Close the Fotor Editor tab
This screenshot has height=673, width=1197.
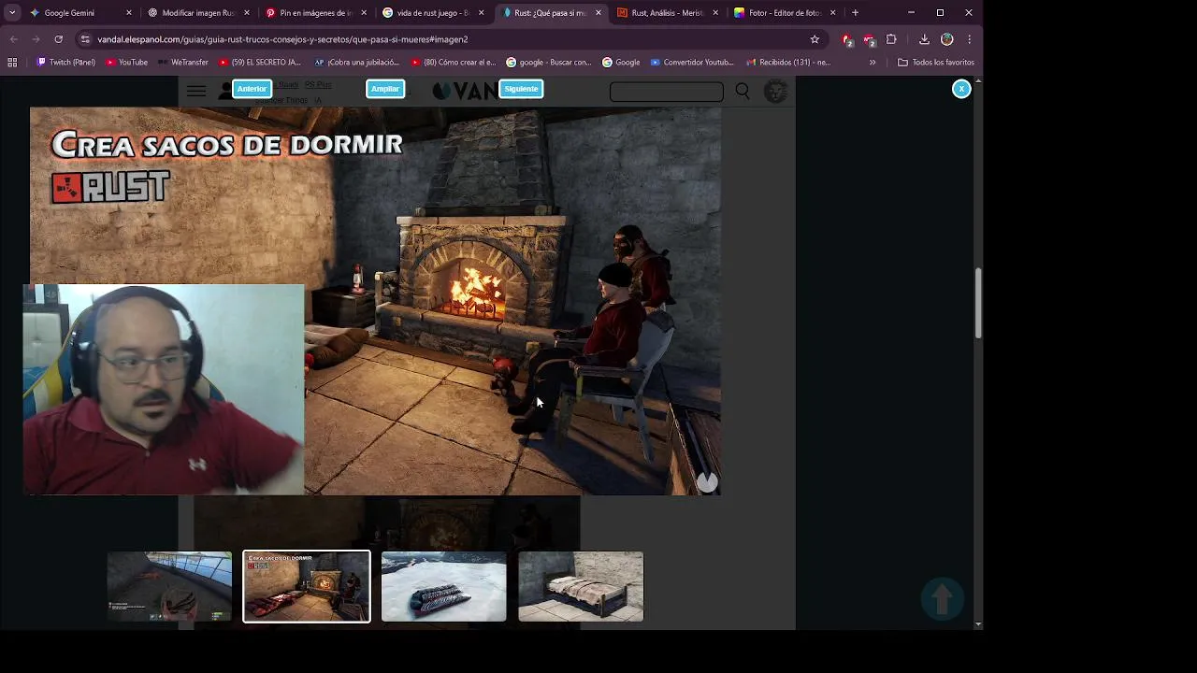pos(832,13)
